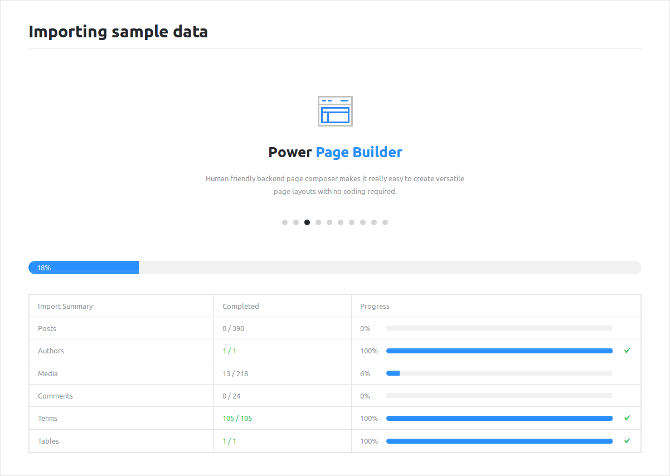Select the Terms row label
Screen dimensions: 670x476
click(47, 418)
